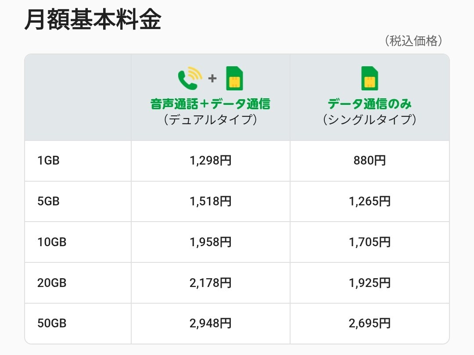Click the SIM card icon beside the plus sign
This screenshot has width=474, height=355.
[234, 79]
